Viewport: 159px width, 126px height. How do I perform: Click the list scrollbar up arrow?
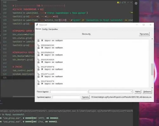click(x=152, y=39)
